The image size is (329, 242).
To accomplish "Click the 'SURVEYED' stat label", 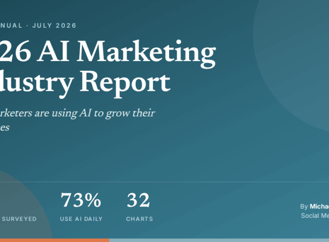I will click(19, 219).
